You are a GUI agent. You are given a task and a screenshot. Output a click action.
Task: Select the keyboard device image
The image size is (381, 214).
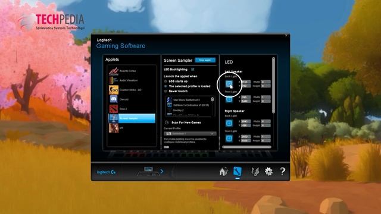tap(148, 172)
